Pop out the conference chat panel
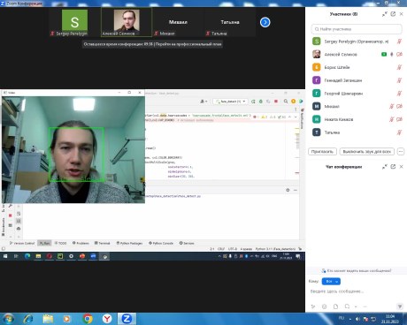The width and height of the screenshot is (407, 325). tap(393, 167)
